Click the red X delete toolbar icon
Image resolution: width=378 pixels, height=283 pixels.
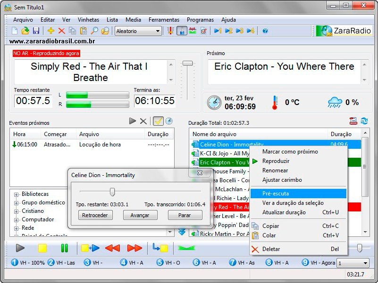point(61,31)
